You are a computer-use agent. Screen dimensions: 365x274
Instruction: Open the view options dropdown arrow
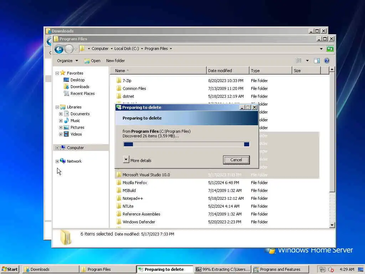coord(307,61)
